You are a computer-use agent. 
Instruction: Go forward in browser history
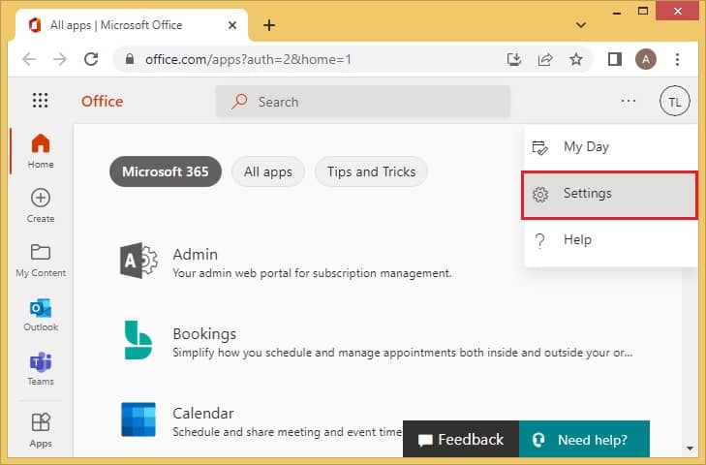(60, 59)
